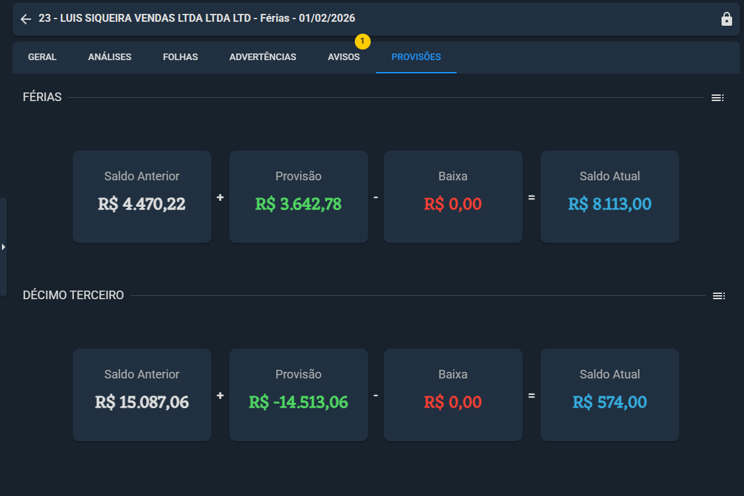
Task: Click Décimo Terceiro Saldo Anterior R$ 15.087,06
Action: (x=142, y=395)
